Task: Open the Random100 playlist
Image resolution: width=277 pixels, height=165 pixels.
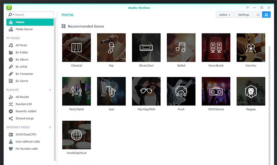Action: click(23, 104)
